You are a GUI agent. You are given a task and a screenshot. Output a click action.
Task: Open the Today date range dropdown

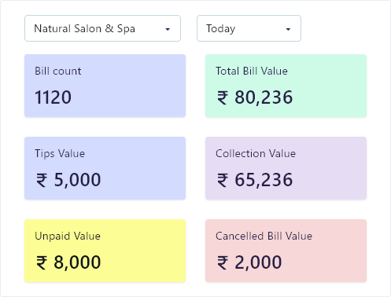(249, 28)
